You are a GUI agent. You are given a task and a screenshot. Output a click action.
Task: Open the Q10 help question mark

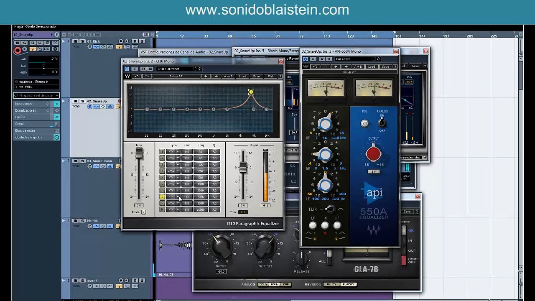coord(280,77)
